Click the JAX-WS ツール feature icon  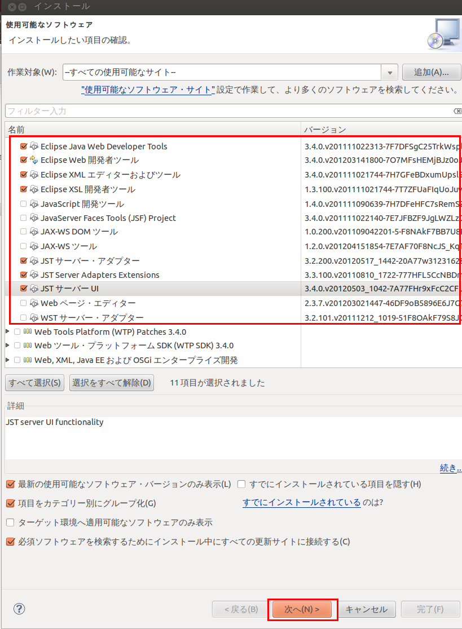click(34, 246)
